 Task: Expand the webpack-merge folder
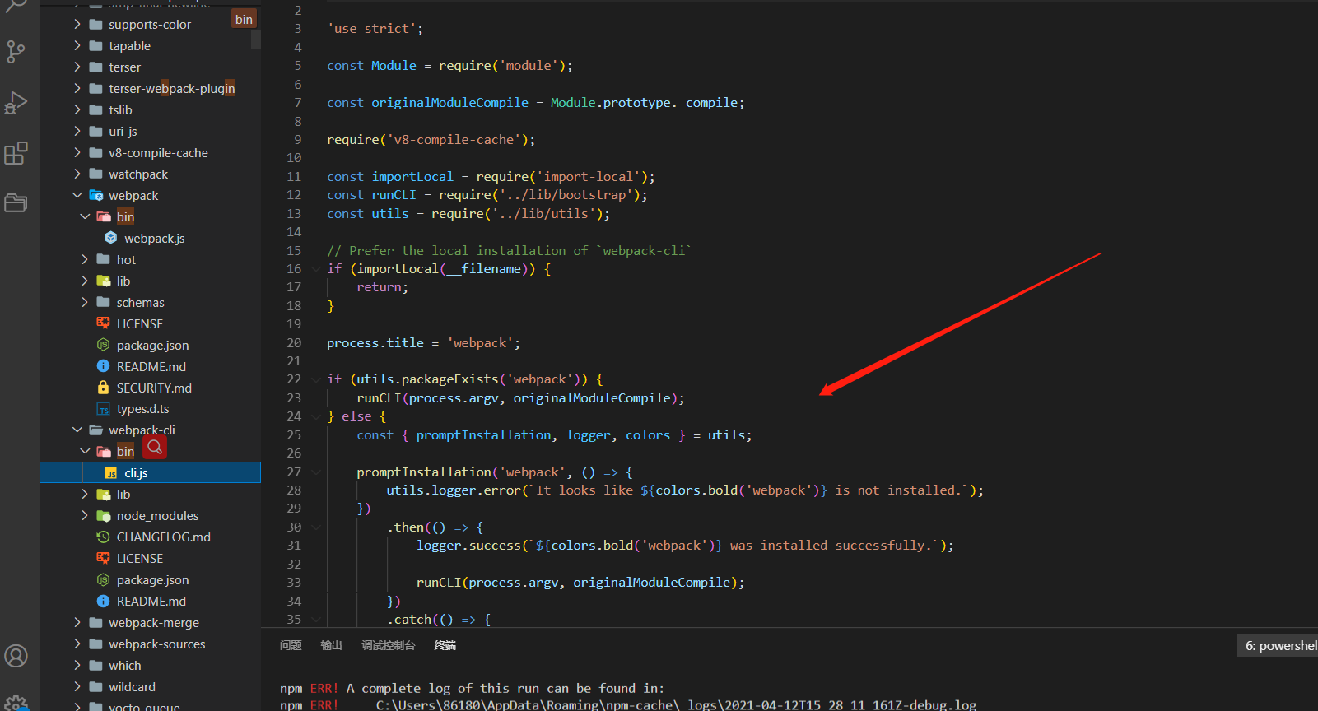pos(77,622)
